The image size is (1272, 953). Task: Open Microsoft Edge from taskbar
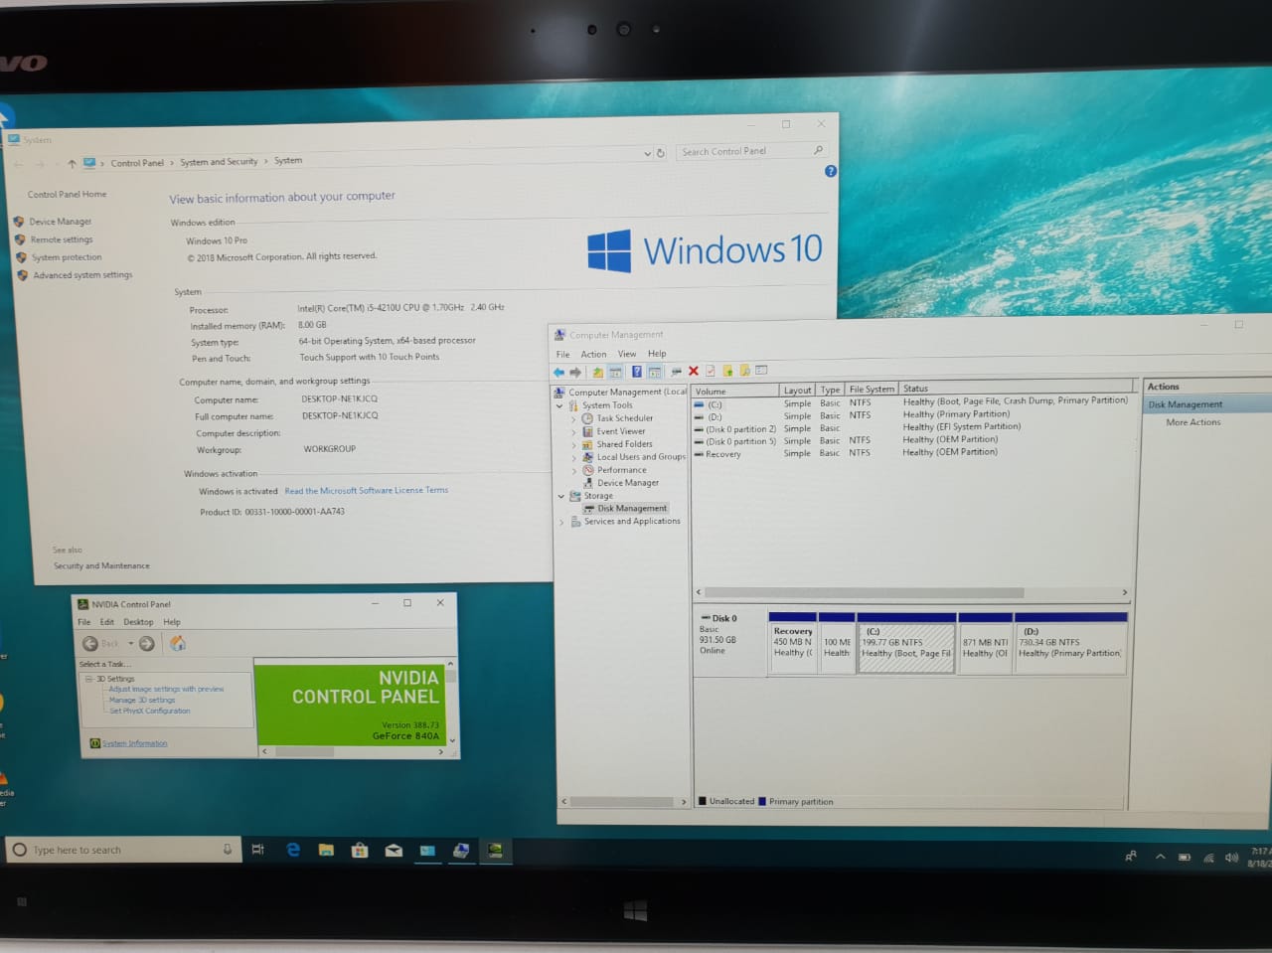(x=293, y=850)
